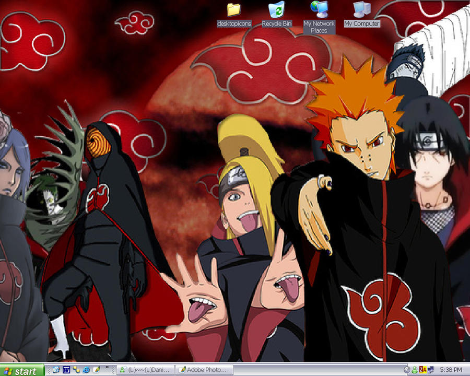Click the first Quick Launch icon beside start
Viewport: 470px width, 376px height.
click(x=56, y=370)
